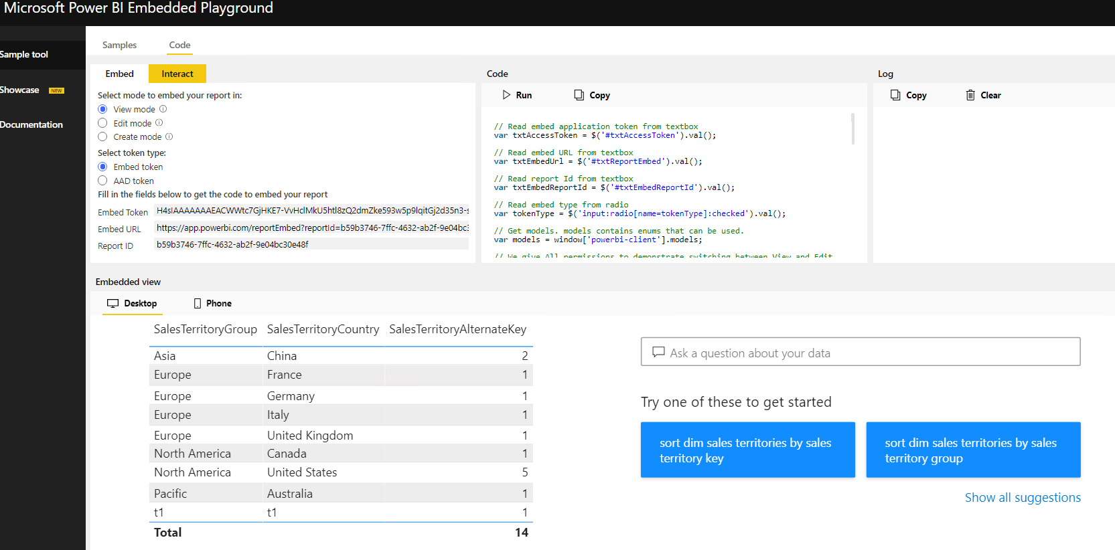The height and width of the screenshot is (550, 1115).
Task: Click the Log panel copy icon
Action: click(895, 95)
